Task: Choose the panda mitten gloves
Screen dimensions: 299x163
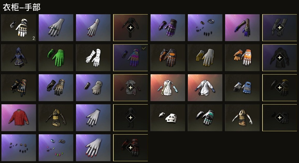Action: [167, 118]
